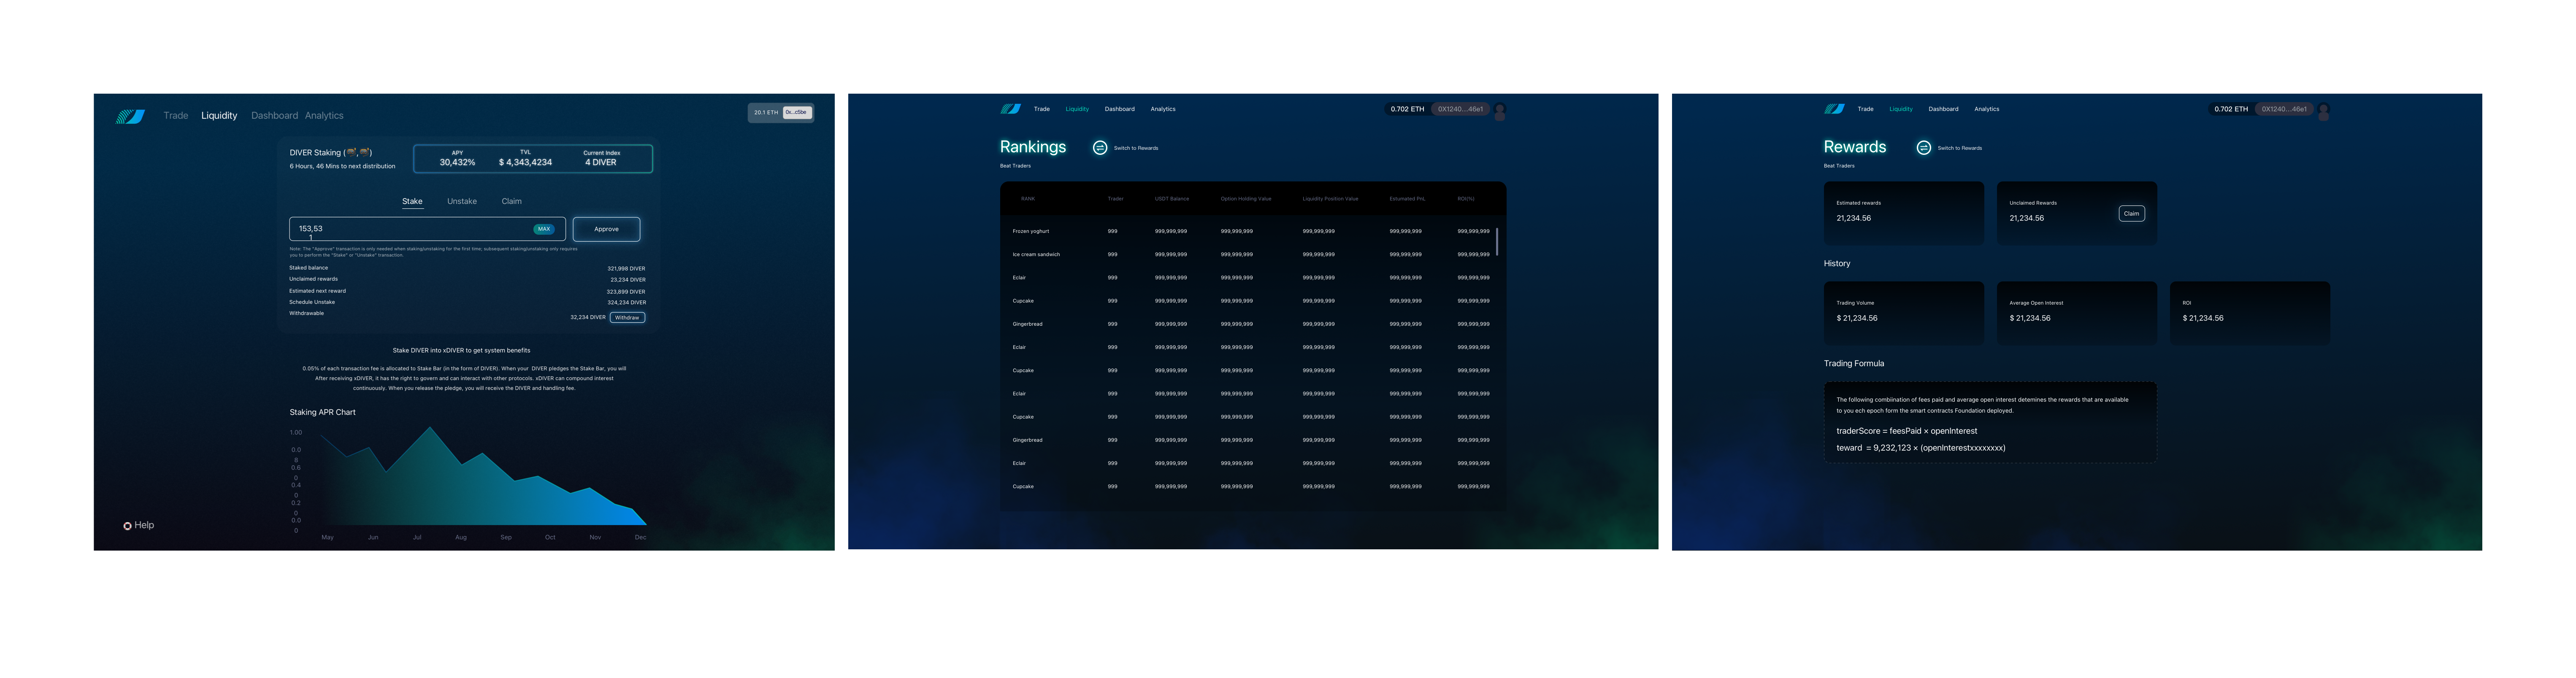The image size is (2576, 678).
Task: Click the Approve button
Action: tap(606, 229)
